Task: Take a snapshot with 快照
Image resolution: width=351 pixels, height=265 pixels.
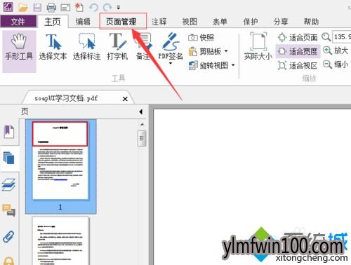Action: [x=201, y=37]
